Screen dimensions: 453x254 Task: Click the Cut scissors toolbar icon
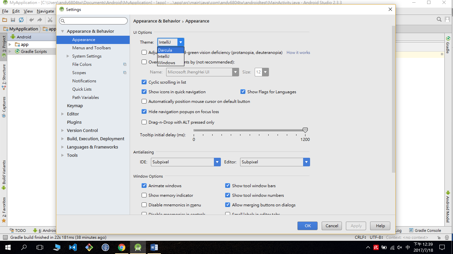click(50, 20)
